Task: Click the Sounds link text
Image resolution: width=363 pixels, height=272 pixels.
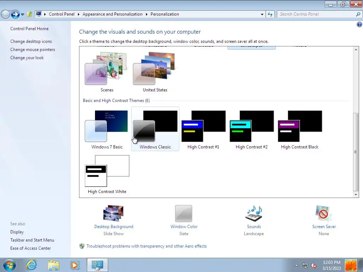Action: (x=254, y=227)
